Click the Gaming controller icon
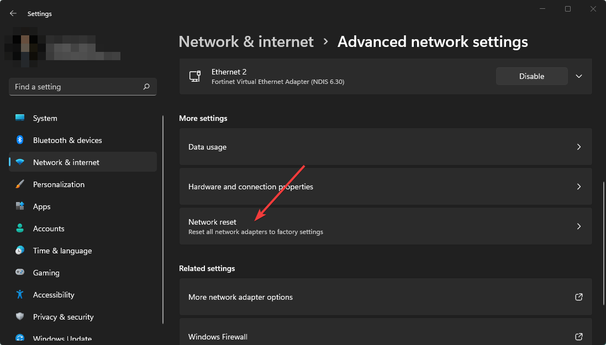Screen dimensions: 606x345 pos(20,273)
